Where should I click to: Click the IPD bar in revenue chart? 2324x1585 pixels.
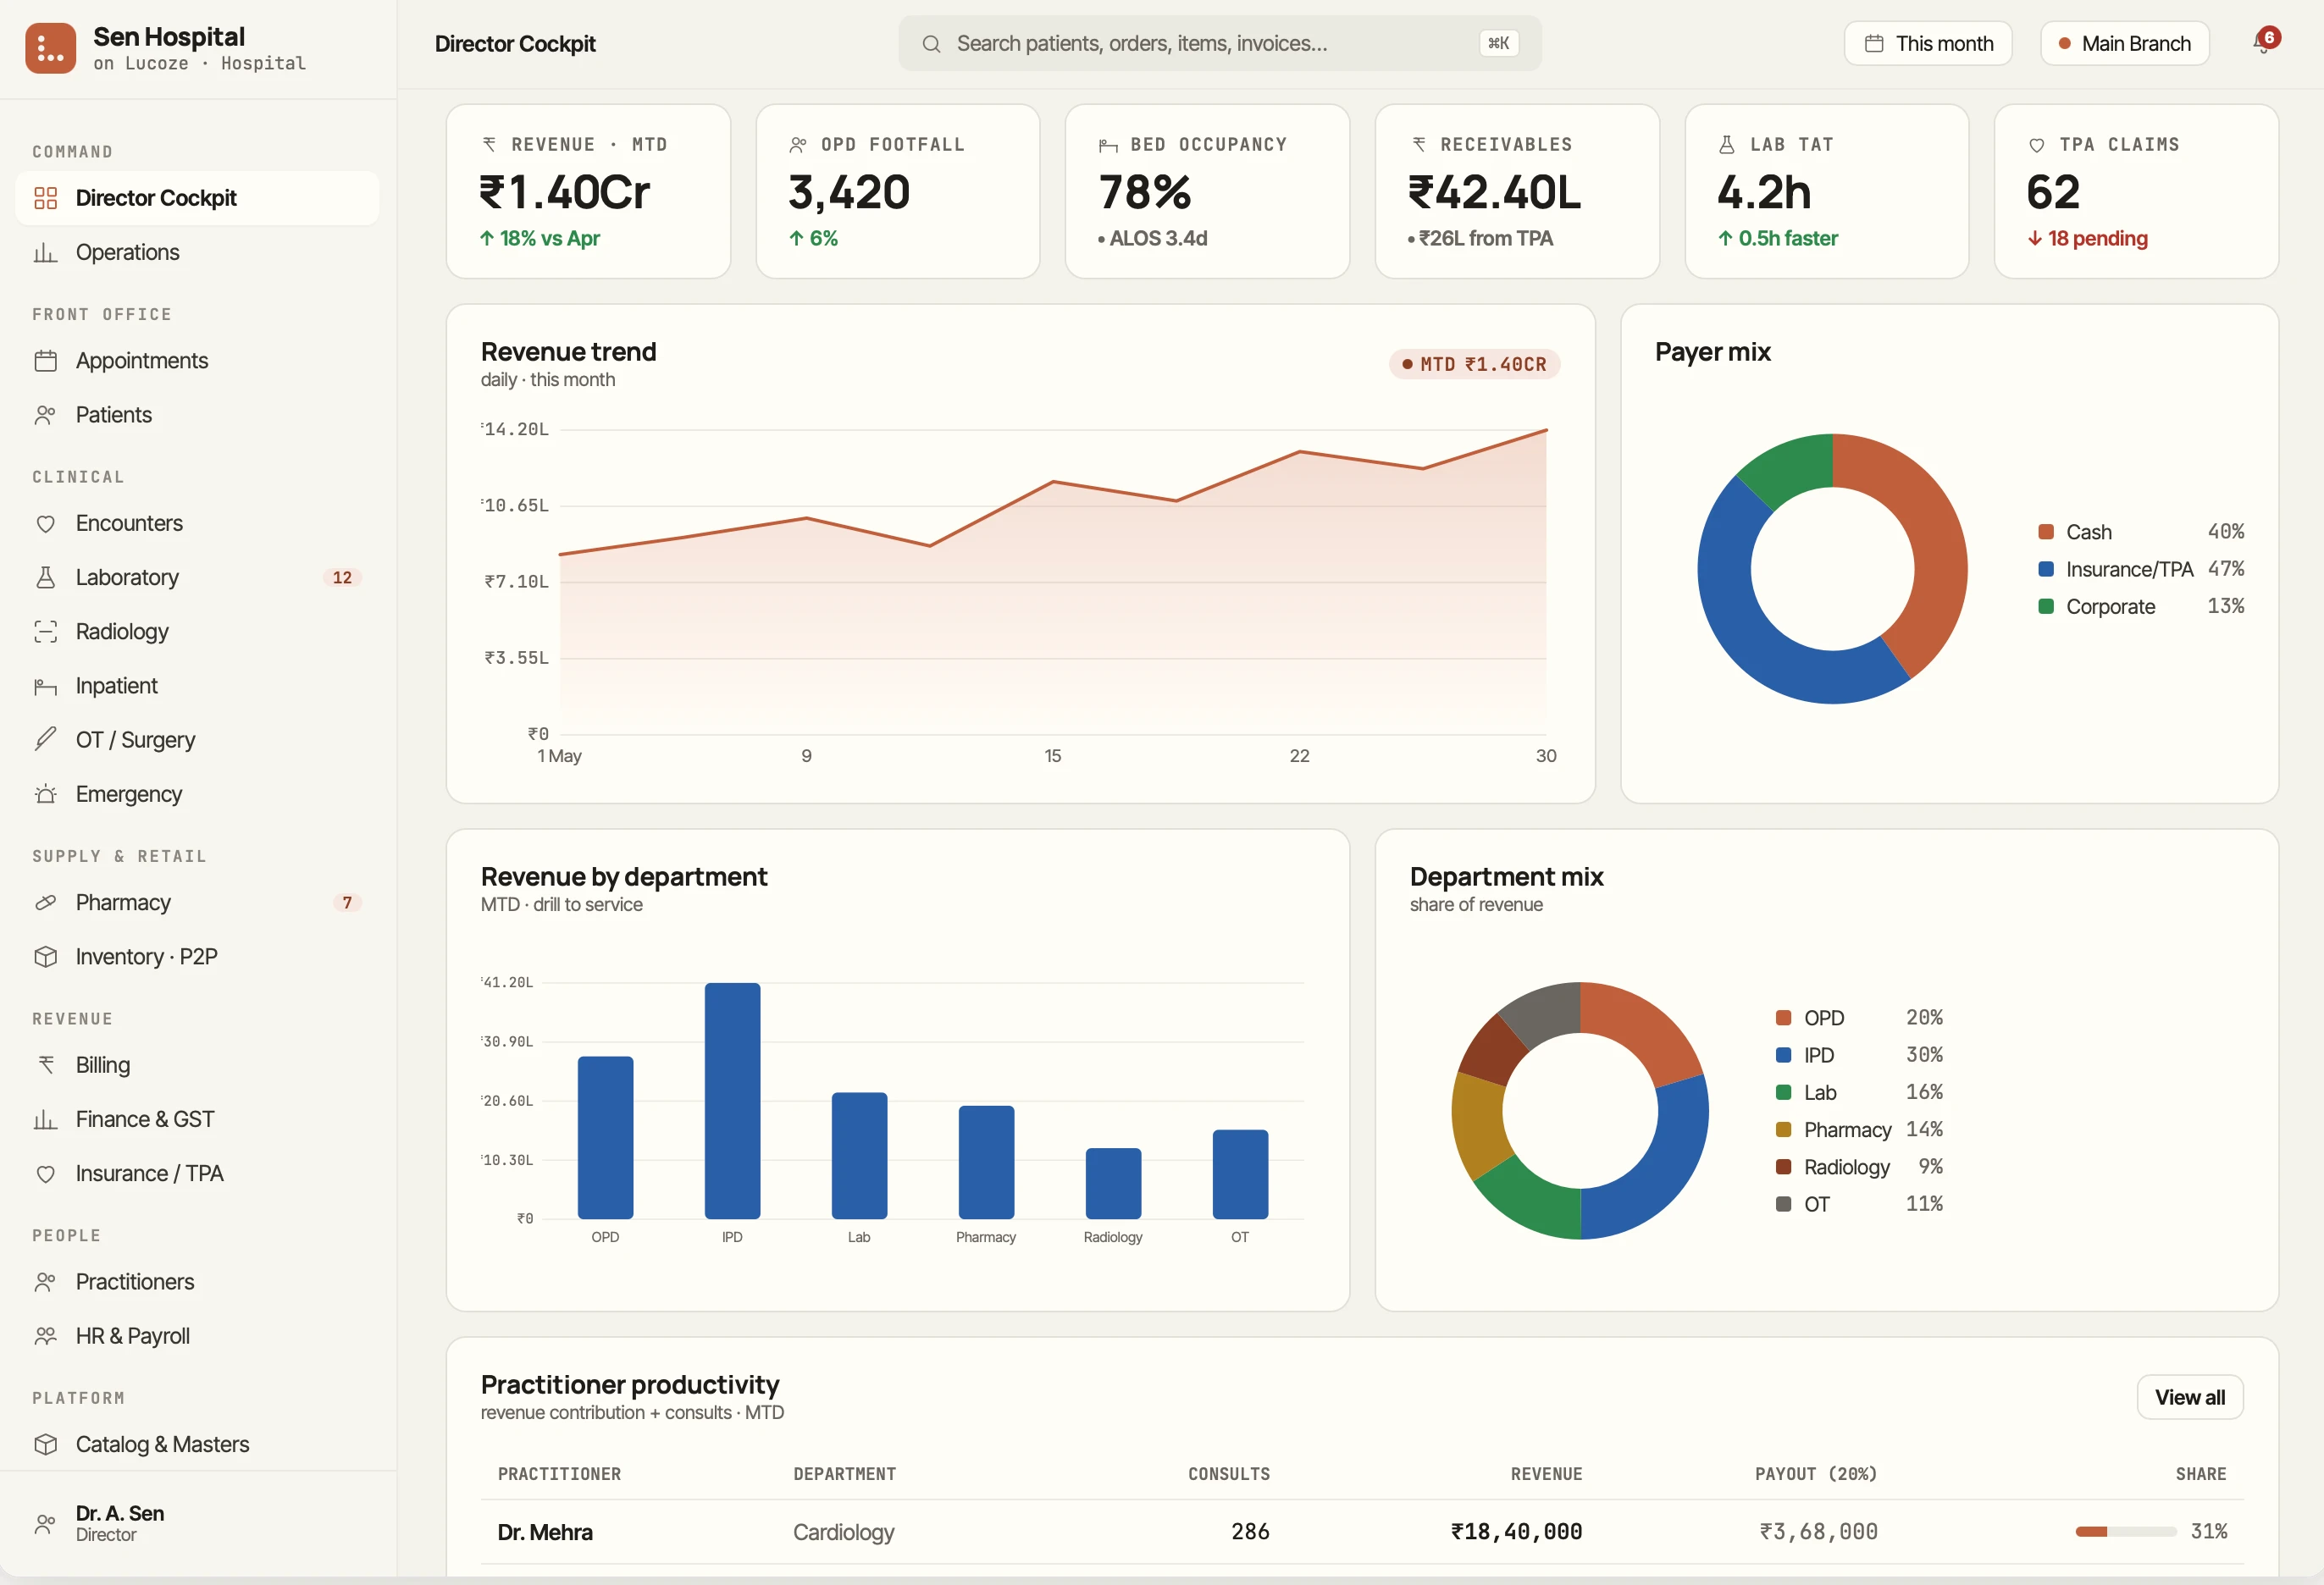pyautogui.click(x=732, y=1100)
